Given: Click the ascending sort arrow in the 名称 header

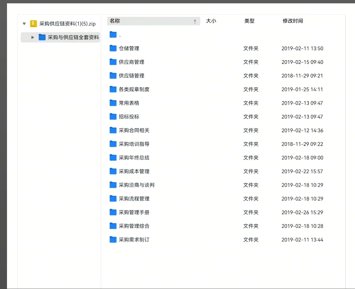Looking at the screenshot, I should pyautogui.click(x=195, y=21).
